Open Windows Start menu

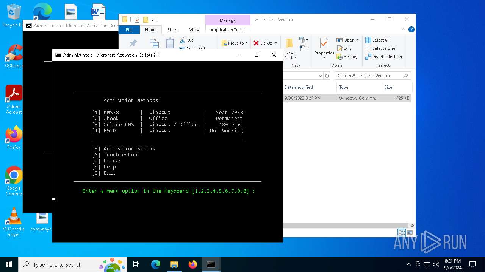9,264
